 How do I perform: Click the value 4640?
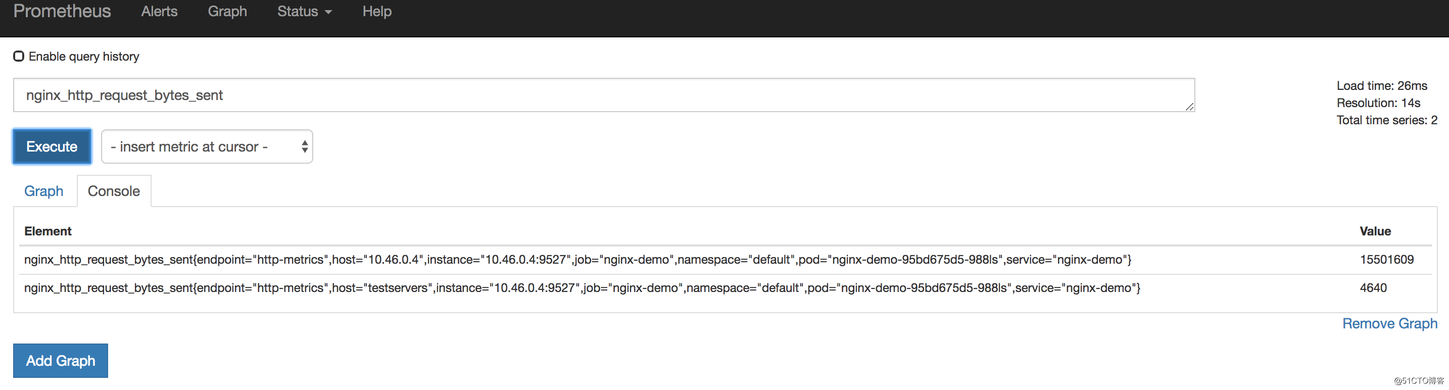[x=1373, y=287]
